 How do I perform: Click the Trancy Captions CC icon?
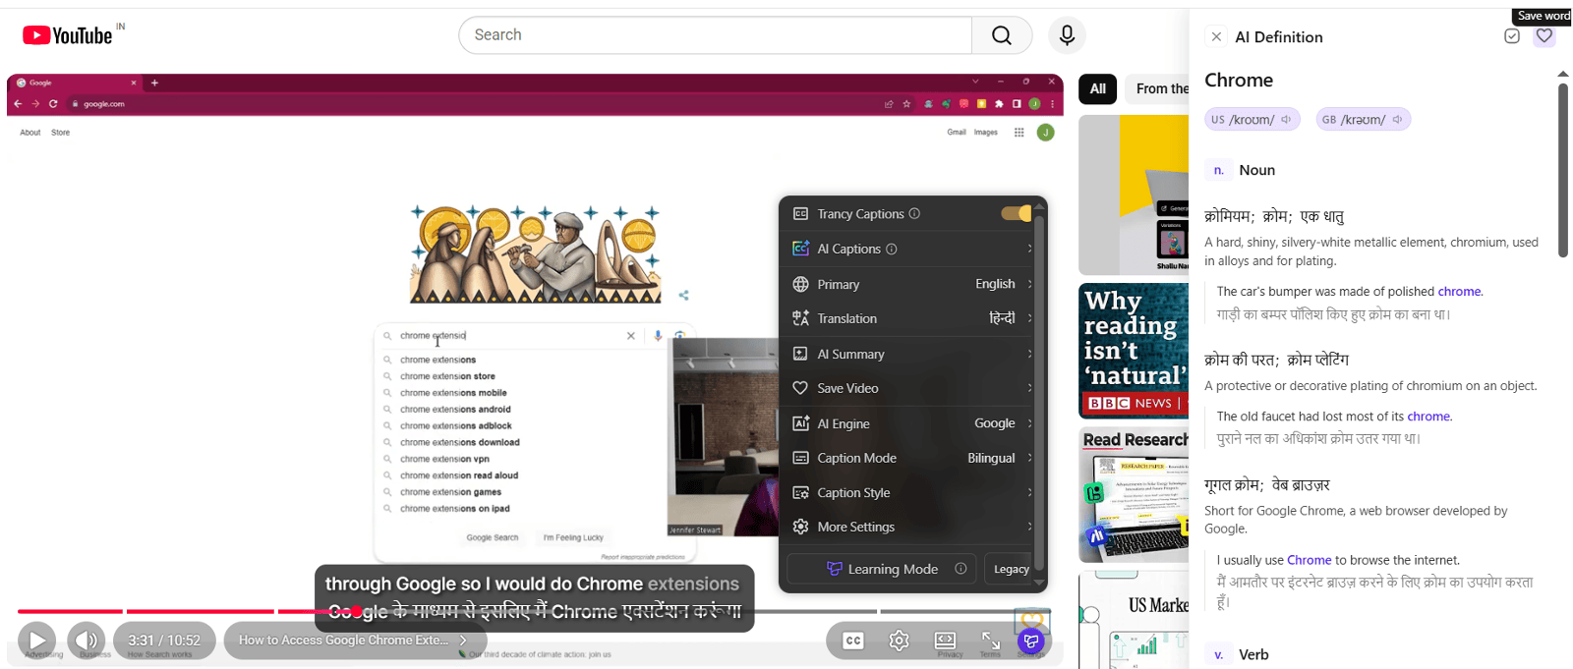[800, 213]
